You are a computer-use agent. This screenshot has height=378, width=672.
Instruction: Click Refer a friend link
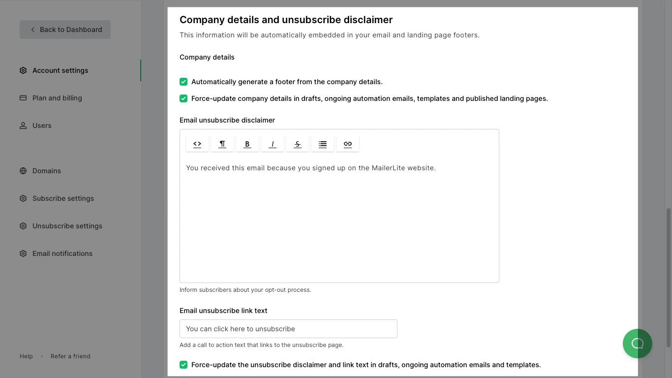tap(70, 356)
